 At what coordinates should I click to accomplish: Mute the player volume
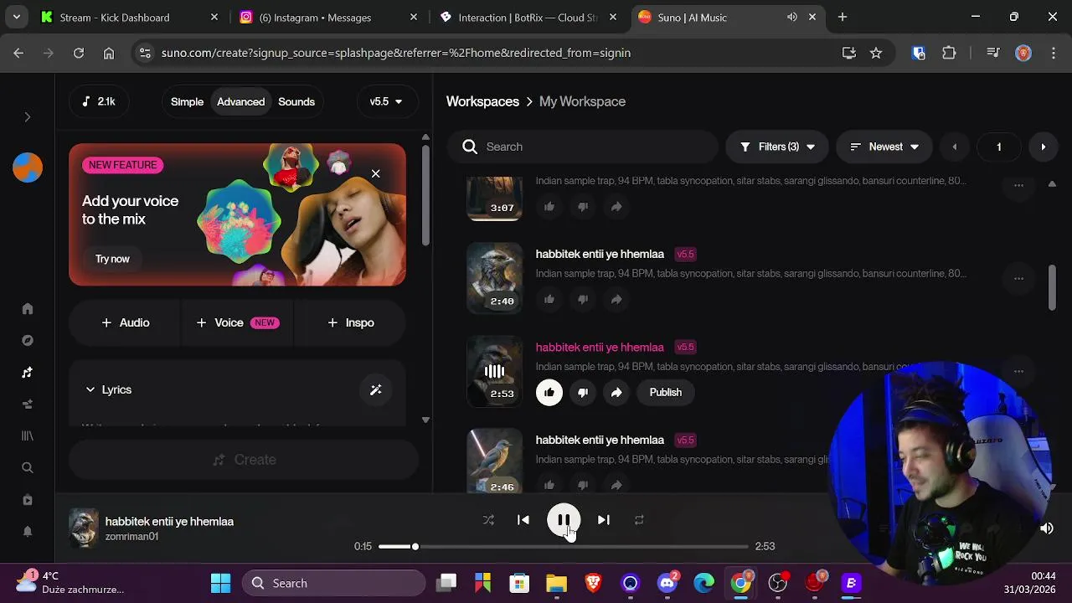[x=1046, y=528]
